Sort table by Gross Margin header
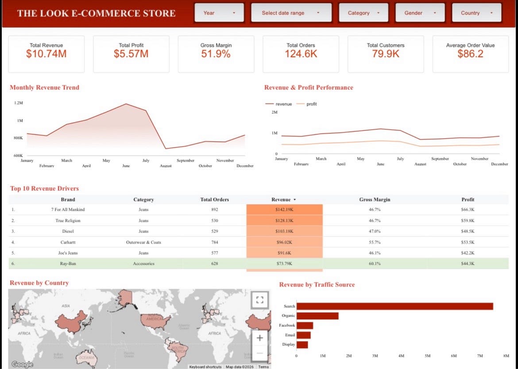518x369 pixels. pos(375,199)
